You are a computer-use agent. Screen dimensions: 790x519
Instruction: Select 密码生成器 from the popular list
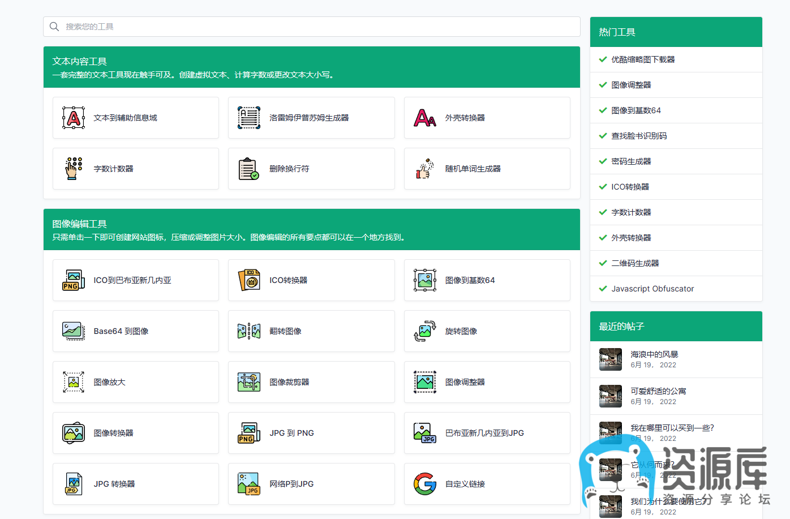point(631,161)
